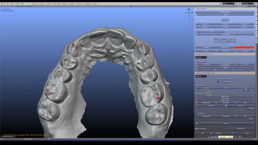Click the red X axis gizmo dot

tap(192, 12)
